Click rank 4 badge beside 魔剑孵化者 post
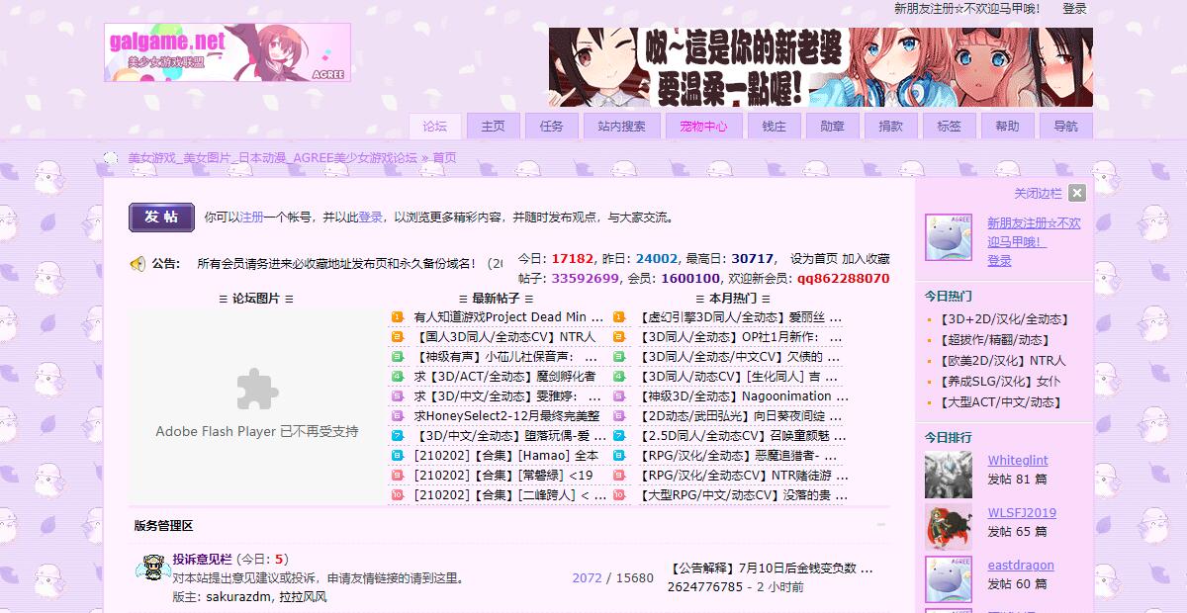Viewport: 1187px width, 613px height. point(398,377)
